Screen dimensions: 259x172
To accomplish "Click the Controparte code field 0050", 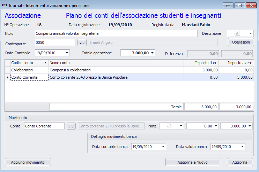I will point(55,42).
